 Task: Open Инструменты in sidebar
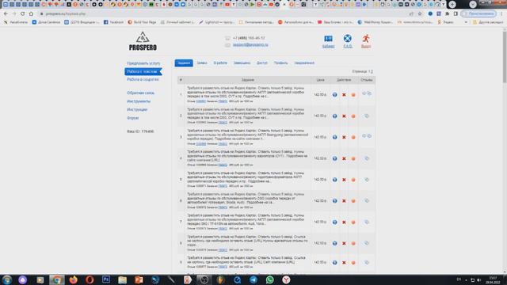coord(139,101)
